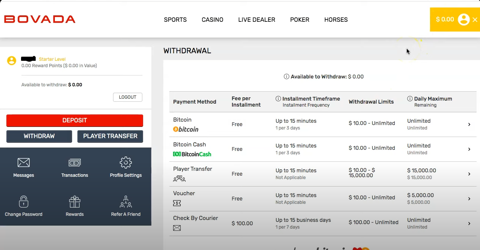Open the Messages envelope icon
Screen dimensions: 480x250
(x=24, y=163)
